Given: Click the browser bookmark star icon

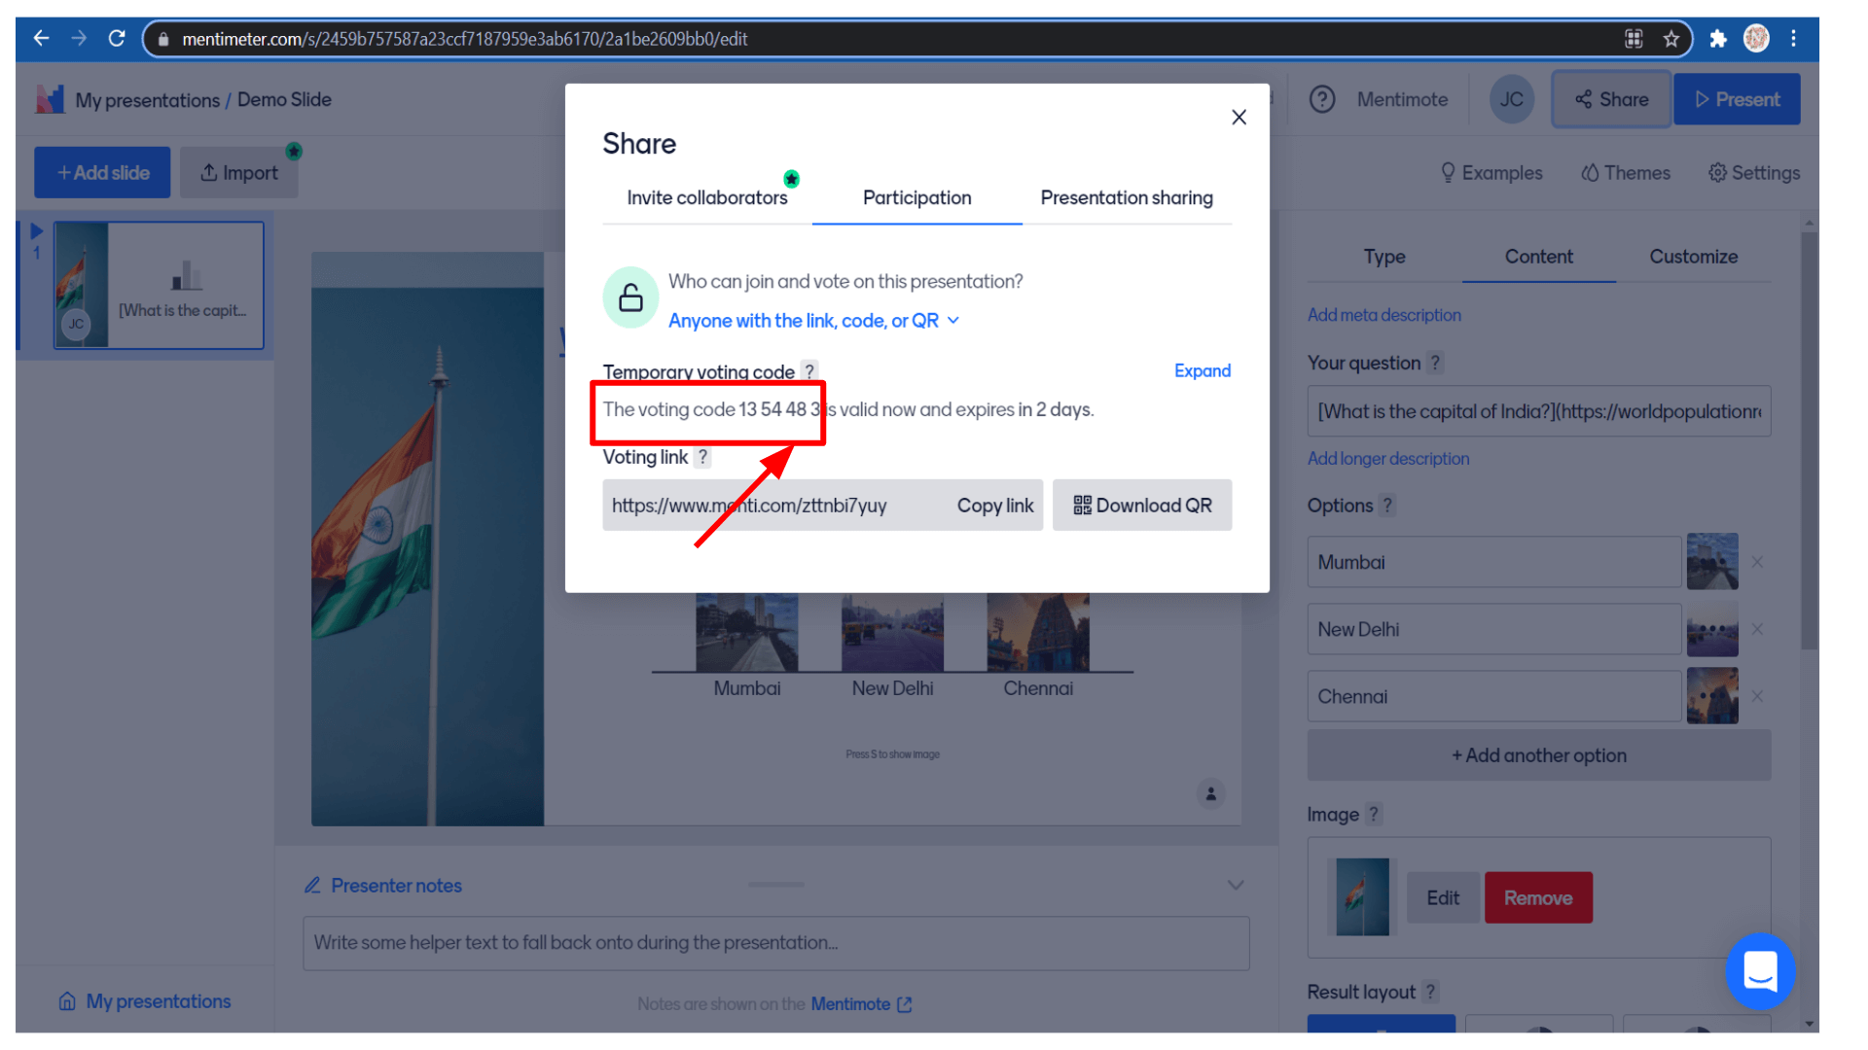Looking at the screenshot, I should pyautogui.click(x=1670, y=39).
